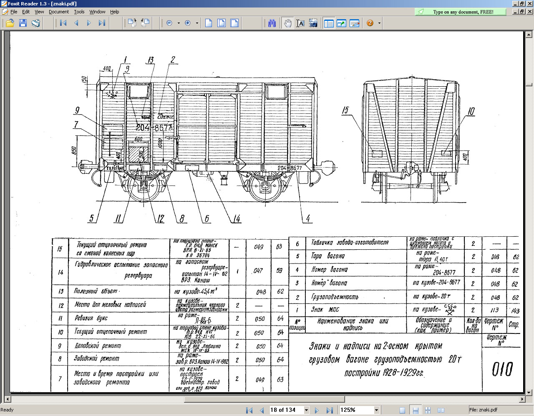Switch to Single Page layout
The height and width of the screenshot is (416, 534).
[402, 410]
